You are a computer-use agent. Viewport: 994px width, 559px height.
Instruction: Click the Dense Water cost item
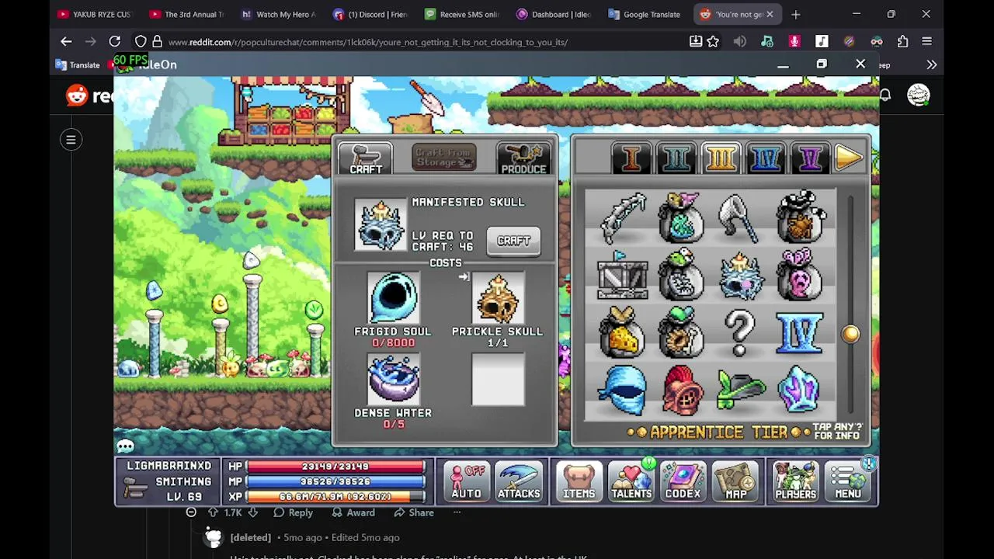393,380
